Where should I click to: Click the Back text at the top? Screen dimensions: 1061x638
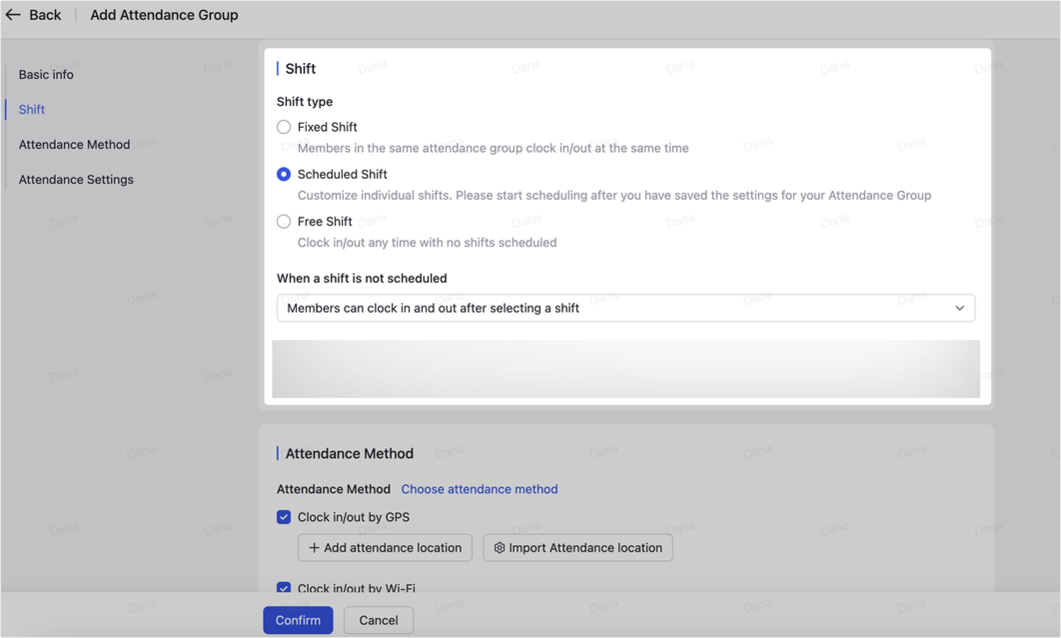45,15
